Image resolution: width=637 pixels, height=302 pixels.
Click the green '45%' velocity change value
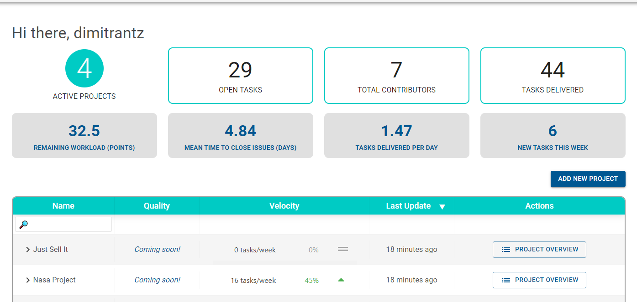(x=312, y=281)
